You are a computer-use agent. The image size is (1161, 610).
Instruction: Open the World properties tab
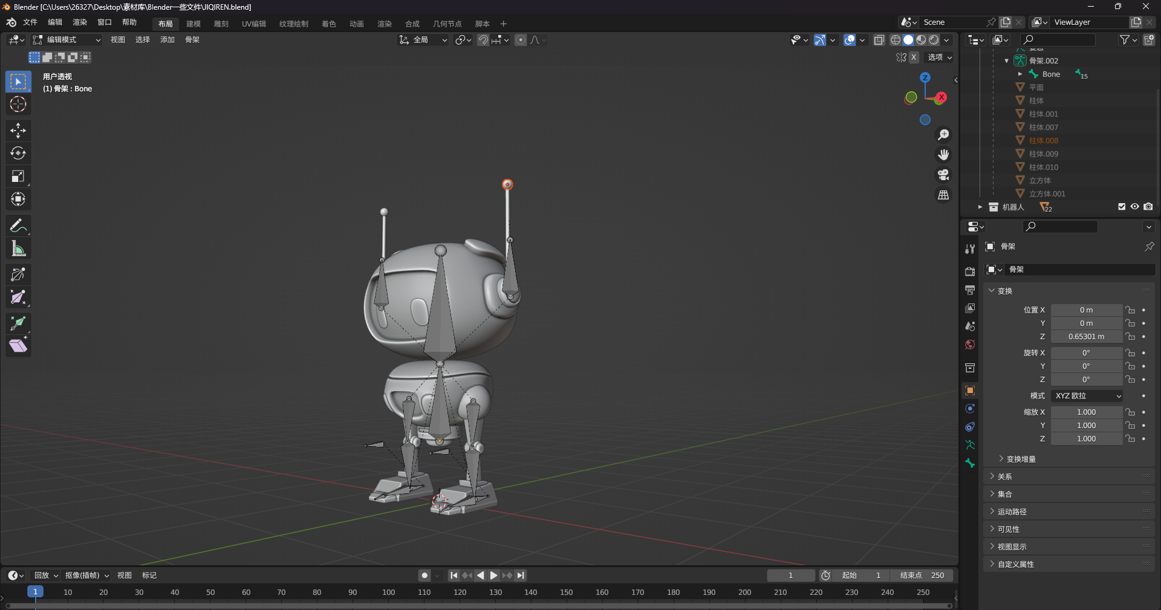[x=970, y=345]
